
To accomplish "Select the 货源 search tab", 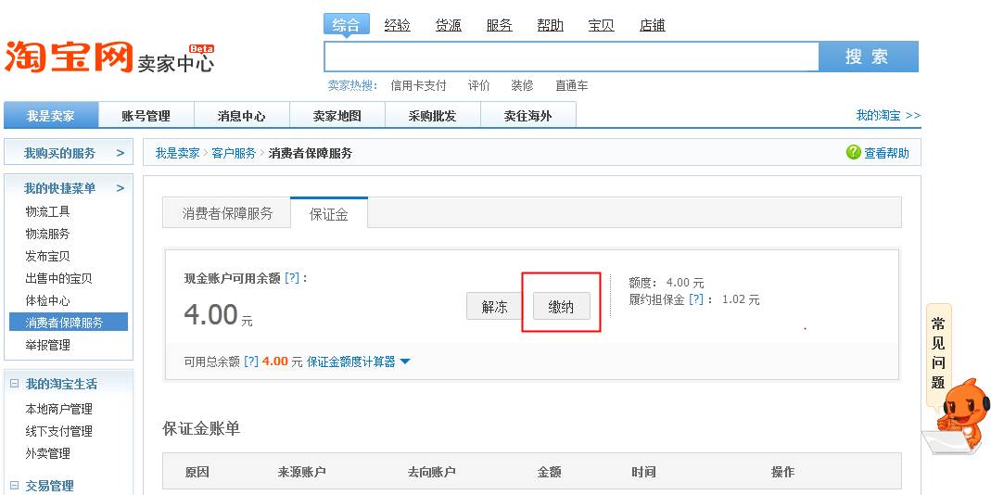I will [448, 25].
